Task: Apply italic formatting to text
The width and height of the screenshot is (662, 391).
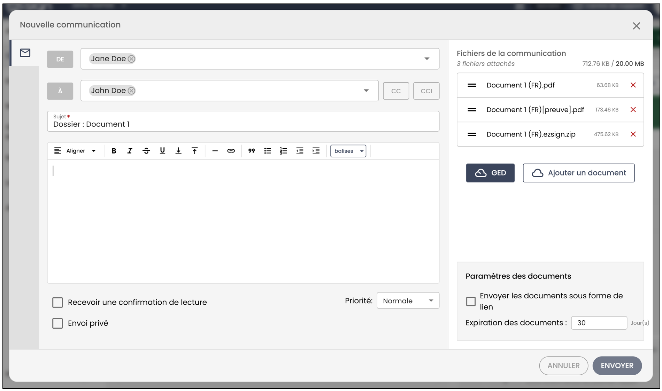Action: (x=130, y=151)
